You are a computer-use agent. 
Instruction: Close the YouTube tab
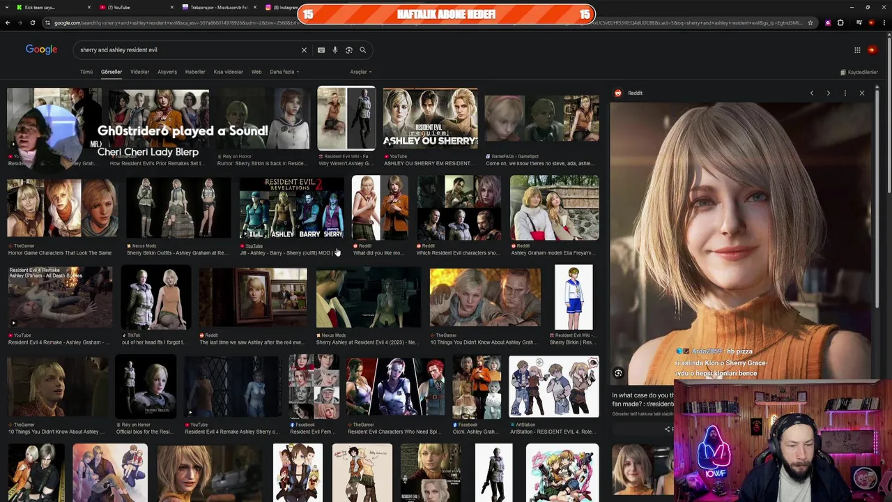pos(172,7)
